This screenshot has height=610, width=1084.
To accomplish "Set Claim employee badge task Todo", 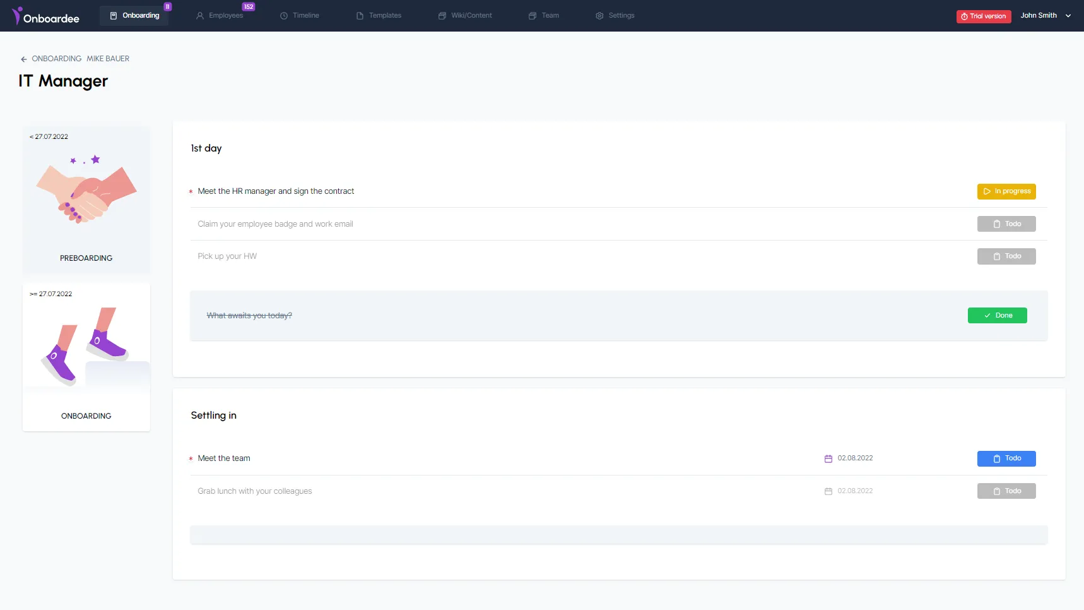I will (x=1006, y=224).
